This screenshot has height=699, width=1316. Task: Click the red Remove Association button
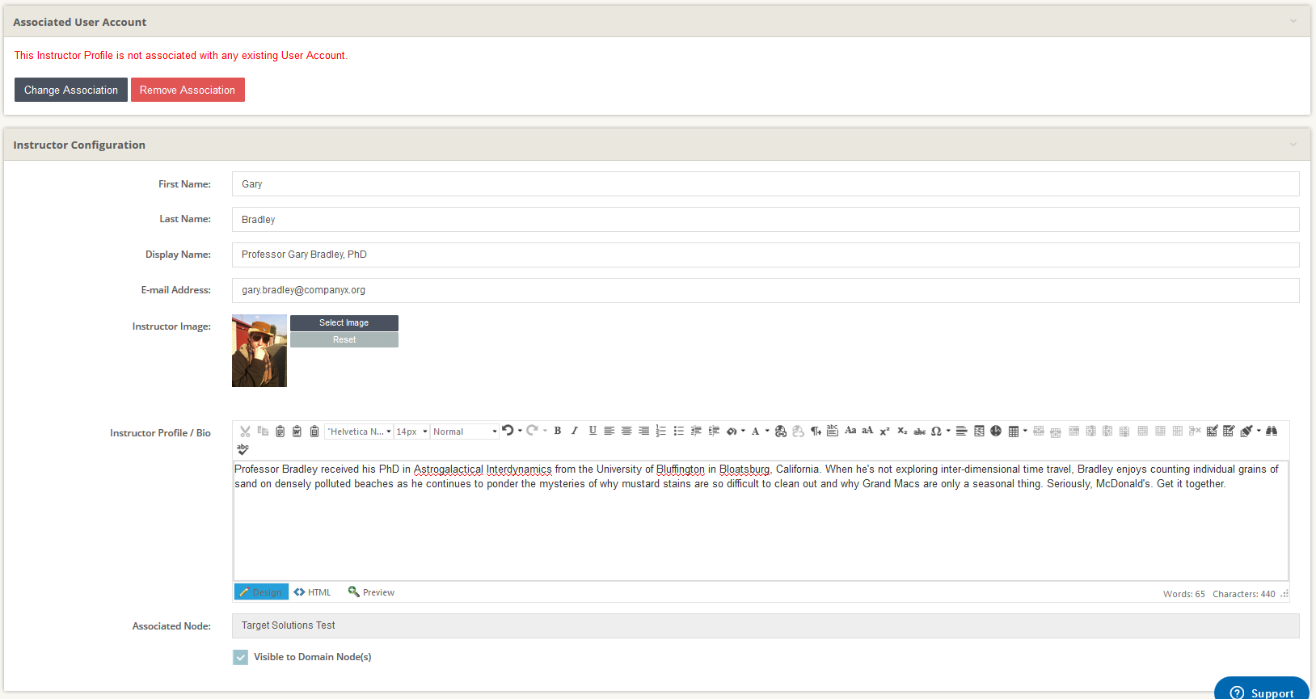coord(188,90)
